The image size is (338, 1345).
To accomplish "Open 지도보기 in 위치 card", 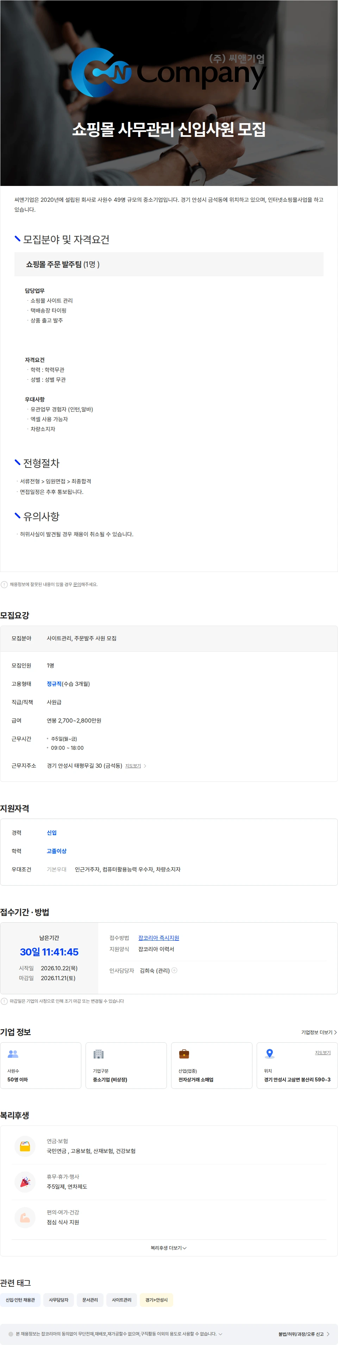I will 323,1053.
